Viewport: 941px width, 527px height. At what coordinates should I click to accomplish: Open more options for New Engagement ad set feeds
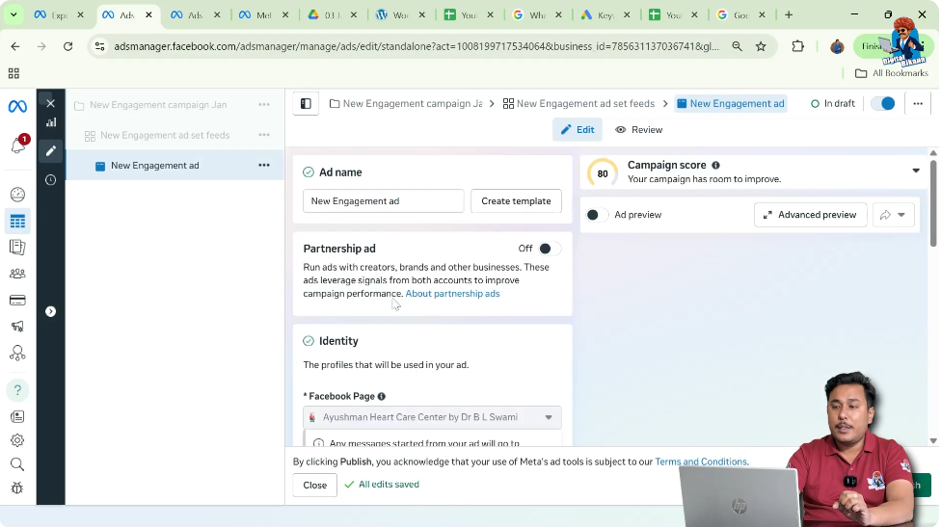(x=264, y=135)
